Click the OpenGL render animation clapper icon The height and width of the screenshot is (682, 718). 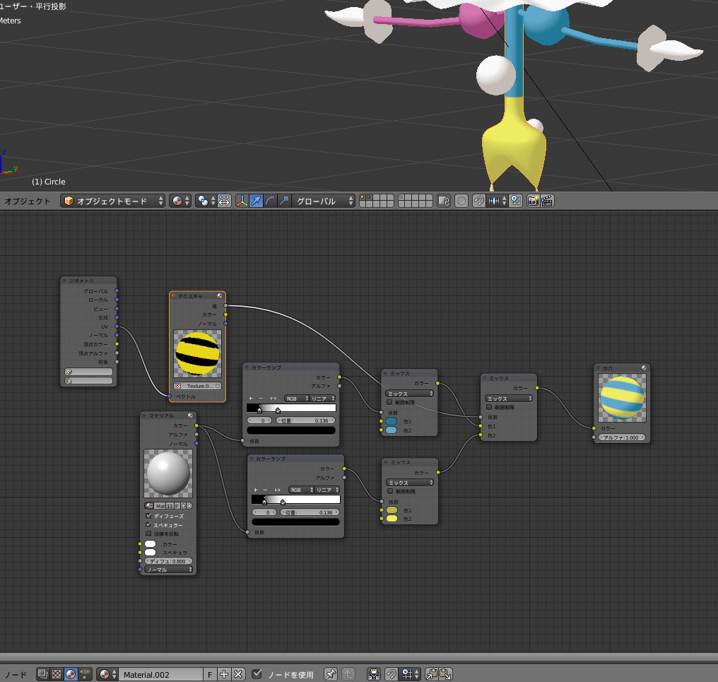[547, 201]
